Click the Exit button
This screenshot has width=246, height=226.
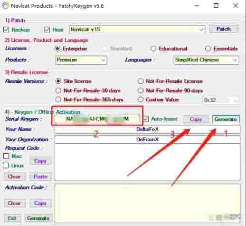pyautogui.click(x=12, y=218)
